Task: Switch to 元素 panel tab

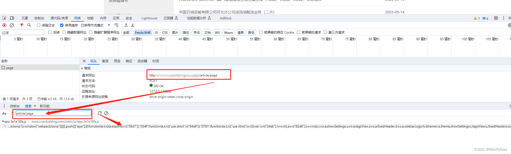Action: click(x=25, y=18)
